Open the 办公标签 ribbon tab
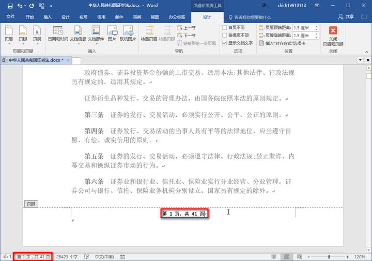This screenshot has height=261, width=372. [x=177, y=17]
